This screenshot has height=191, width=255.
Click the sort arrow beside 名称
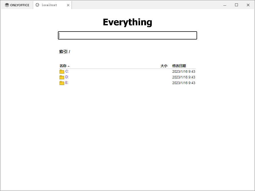pyautogui.click(x=69, y=66)
